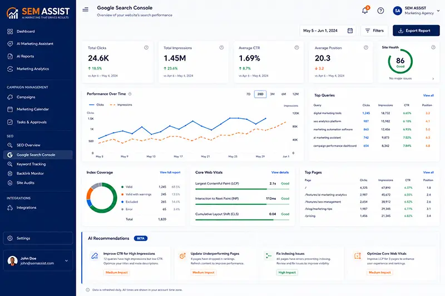Open the May 5 – Jun 1, 2024 date picker
This screenshot has height=296, width=445.
coord(328,31)
